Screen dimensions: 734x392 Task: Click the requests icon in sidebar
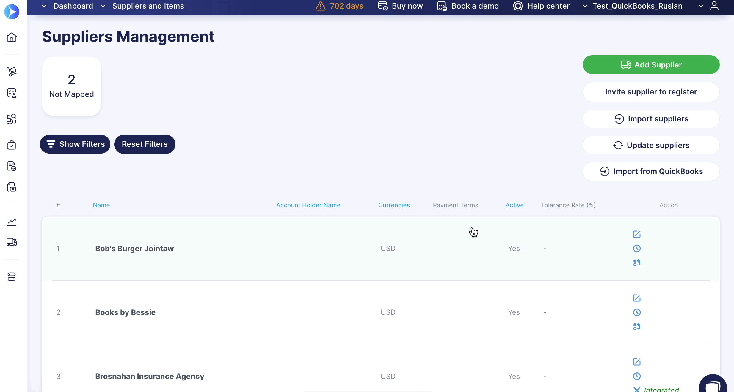(x=12, y=93)
